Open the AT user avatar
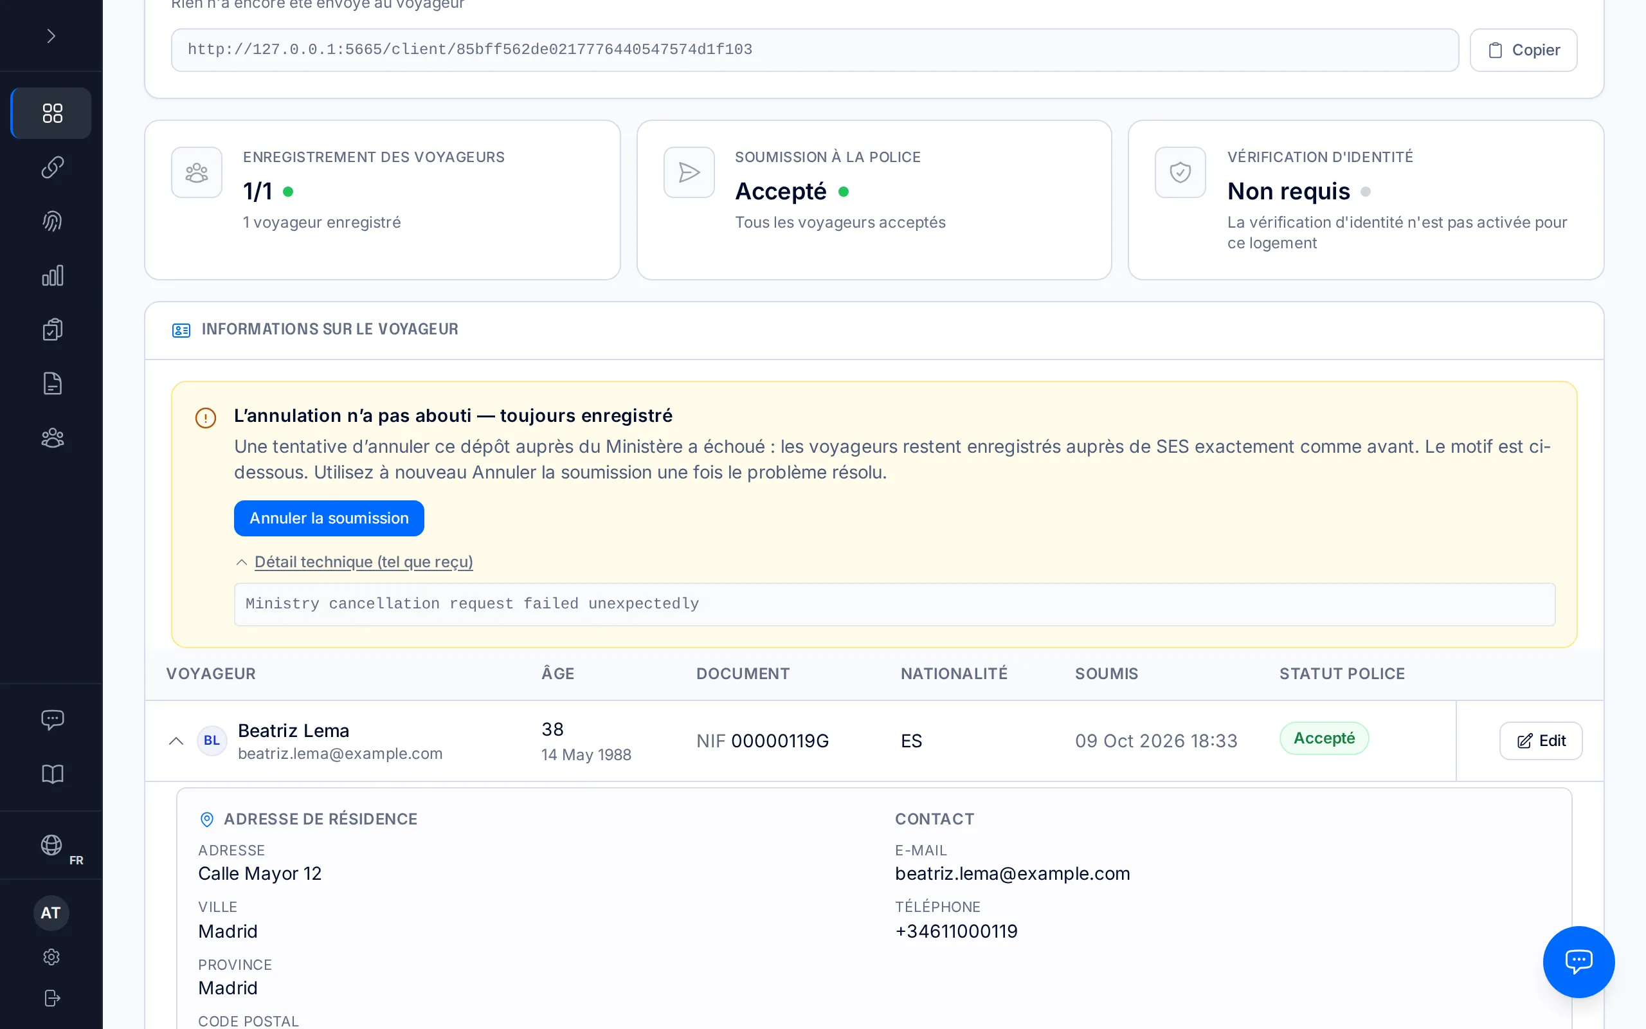The image size is (1646, 1029). coord(51,913)
